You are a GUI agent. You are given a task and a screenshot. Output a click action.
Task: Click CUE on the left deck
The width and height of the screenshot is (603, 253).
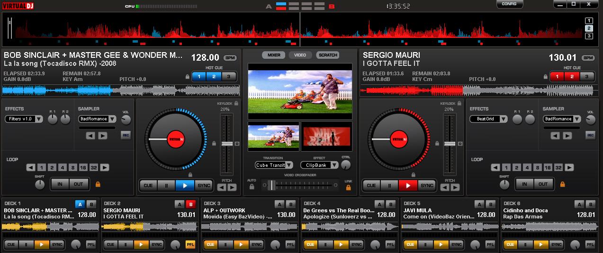pos(148,185)
